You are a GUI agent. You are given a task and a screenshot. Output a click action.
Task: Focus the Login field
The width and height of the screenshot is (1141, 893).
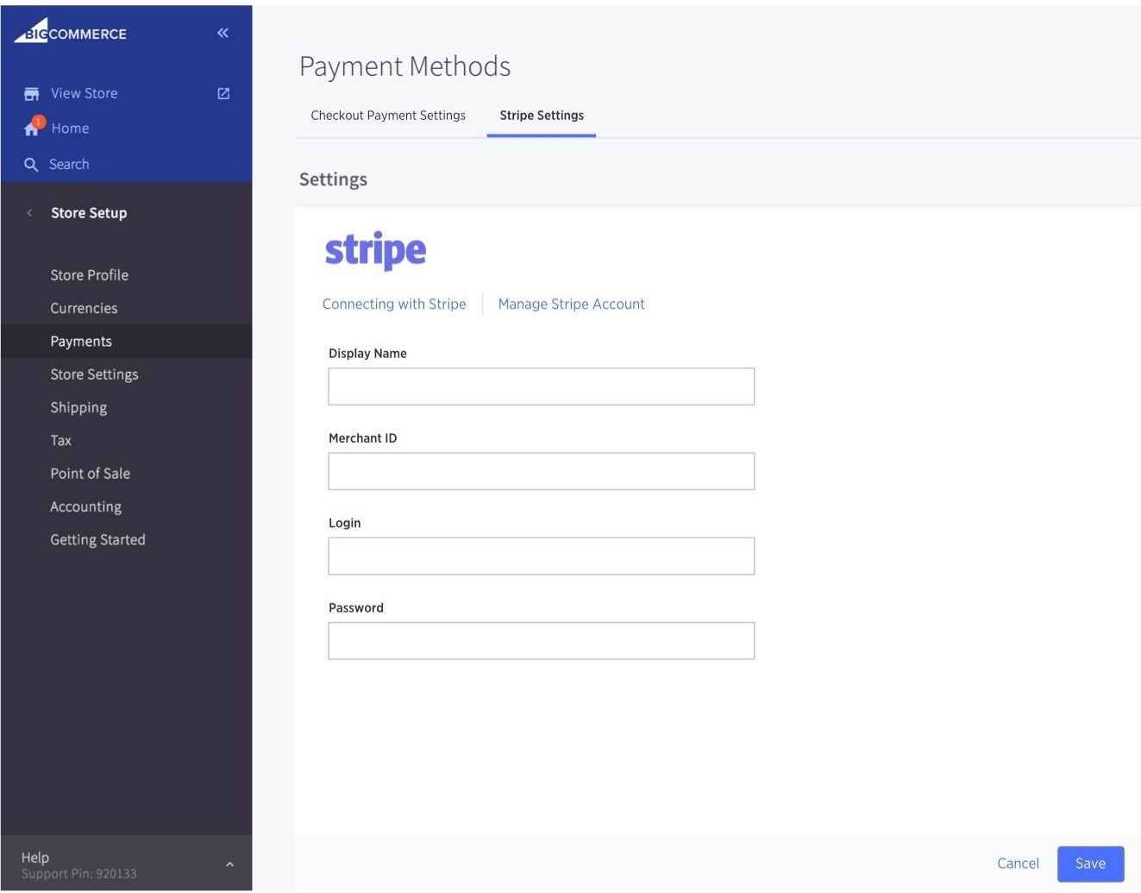(x=541, y=556)
